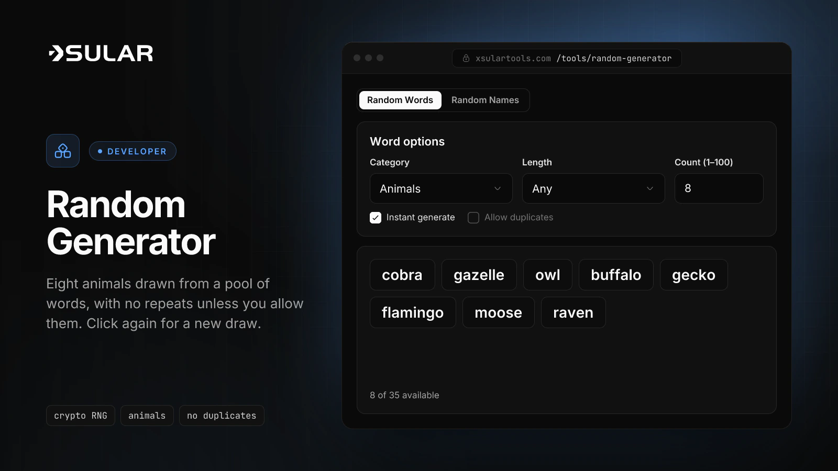Viewport: 838px width, 471px height.
Task: Click the XSULAR logo
Action: pyautogui.click(x=101, y=53)
